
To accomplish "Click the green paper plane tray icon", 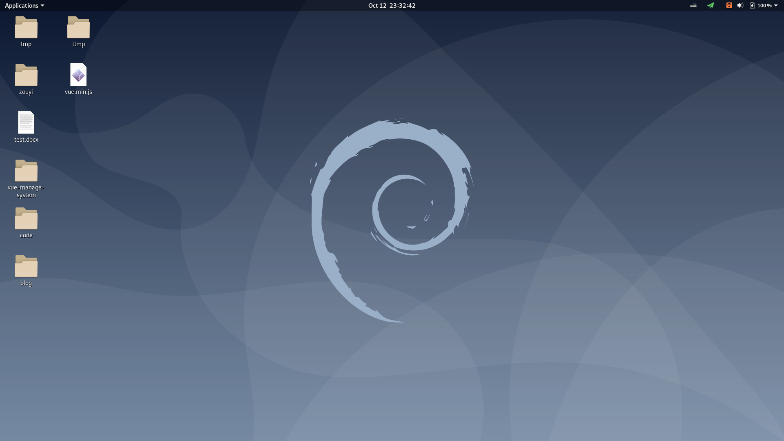I will click(x=710, y=5).
